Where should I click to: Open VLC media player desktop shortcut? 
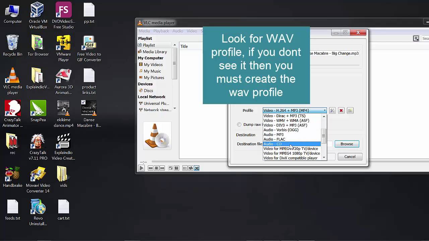(x=12, y=81)
